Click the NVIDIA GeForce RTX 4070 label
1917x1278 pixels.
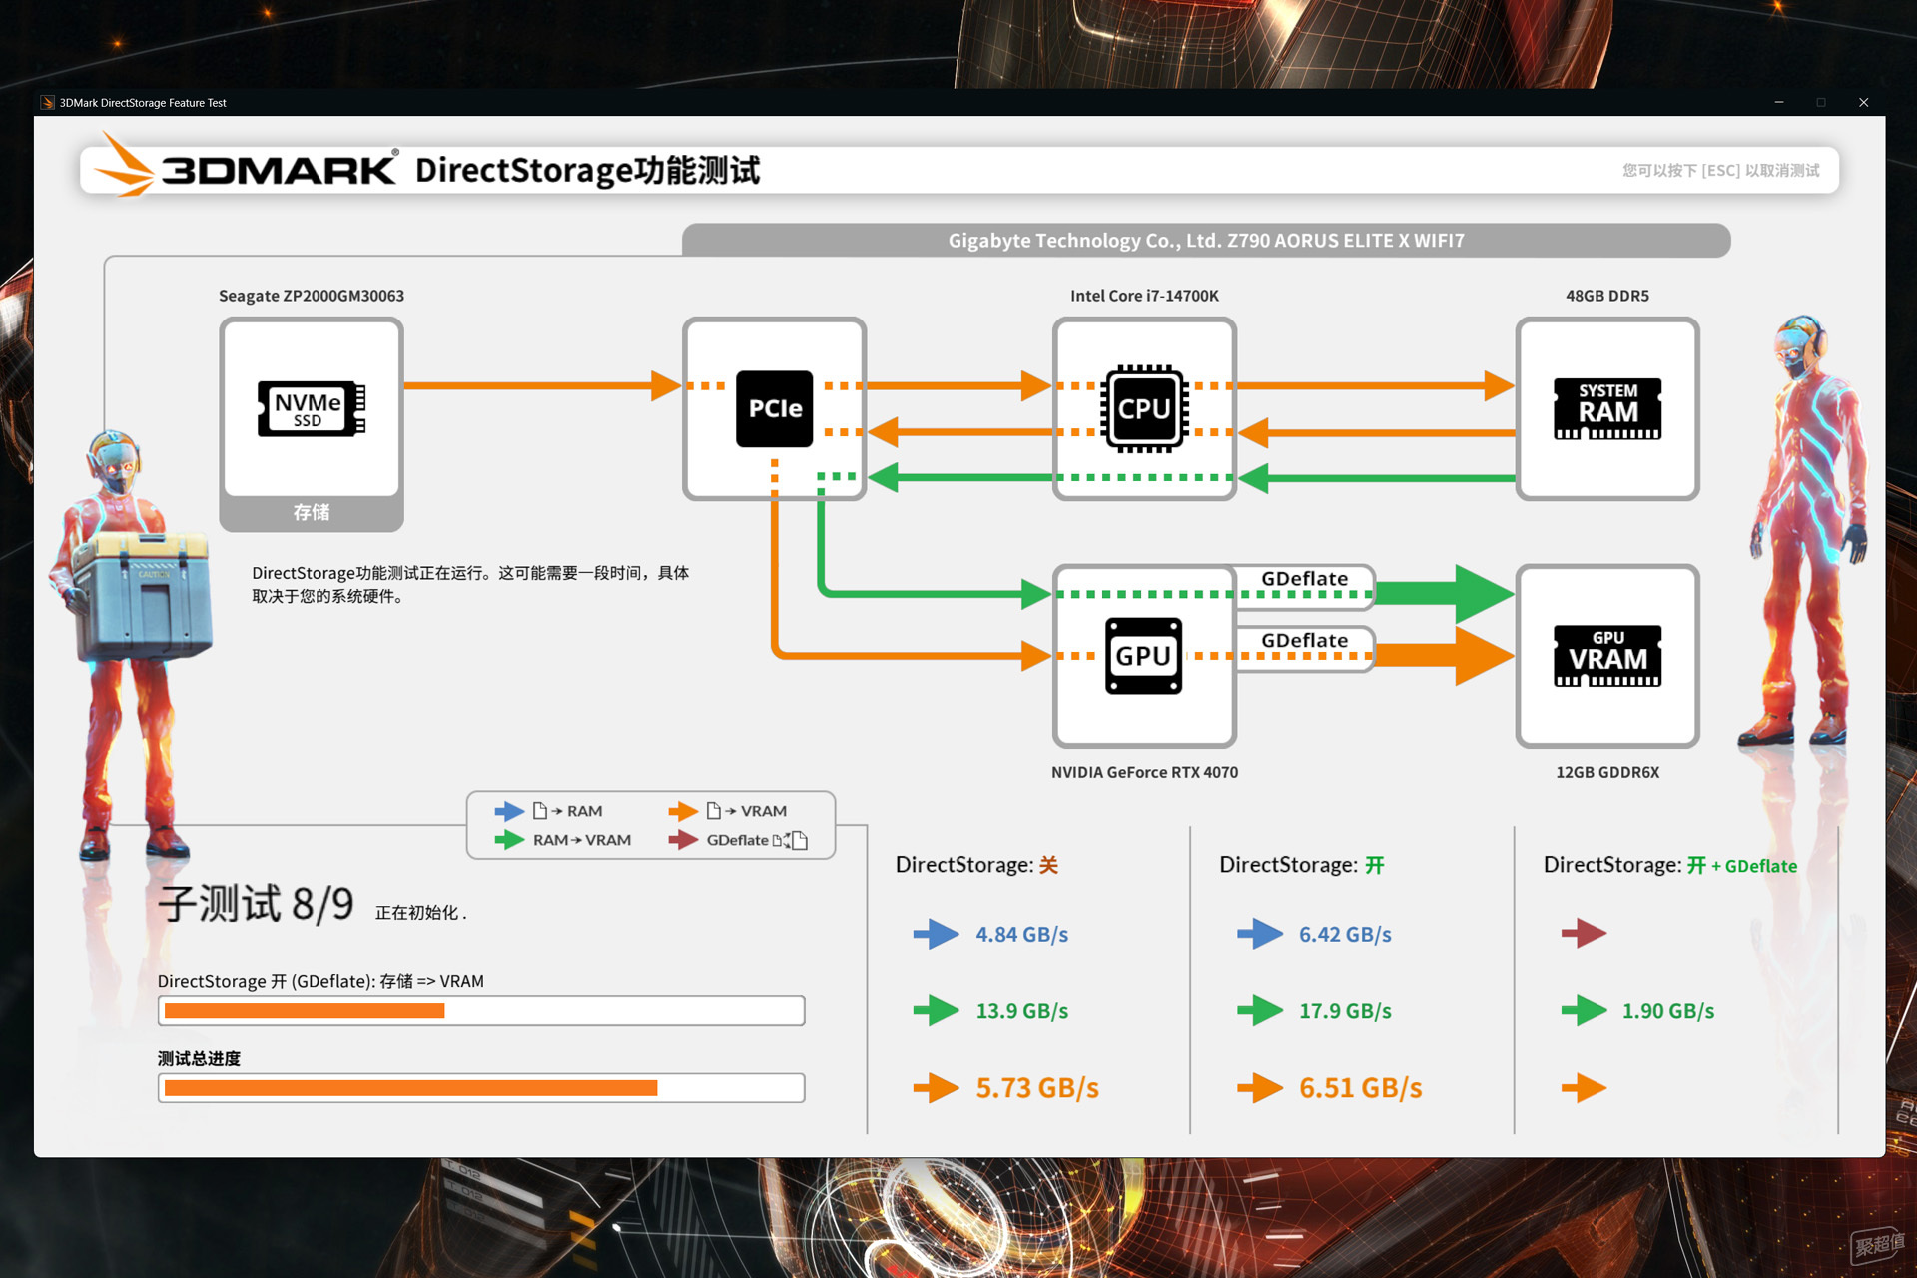click(x=1144, y=772)
